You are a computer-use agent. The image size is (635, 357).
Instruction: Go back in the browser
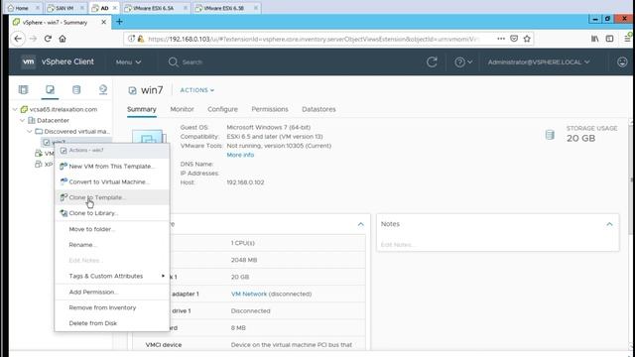click(18, 39)
